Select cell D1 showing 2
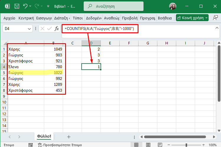Image resolution: width=221 pixels, height=147 pixels. (x=91, y=49)
